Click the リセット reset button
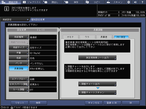This screenshot has height=109, width=146. tap(19, 103)
